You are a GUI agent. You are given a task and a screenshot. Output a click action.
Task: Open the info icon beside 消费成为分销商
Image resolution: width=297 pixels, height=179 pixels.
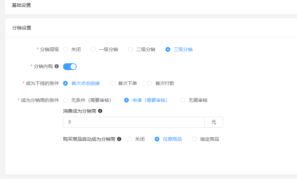point(100,111)
